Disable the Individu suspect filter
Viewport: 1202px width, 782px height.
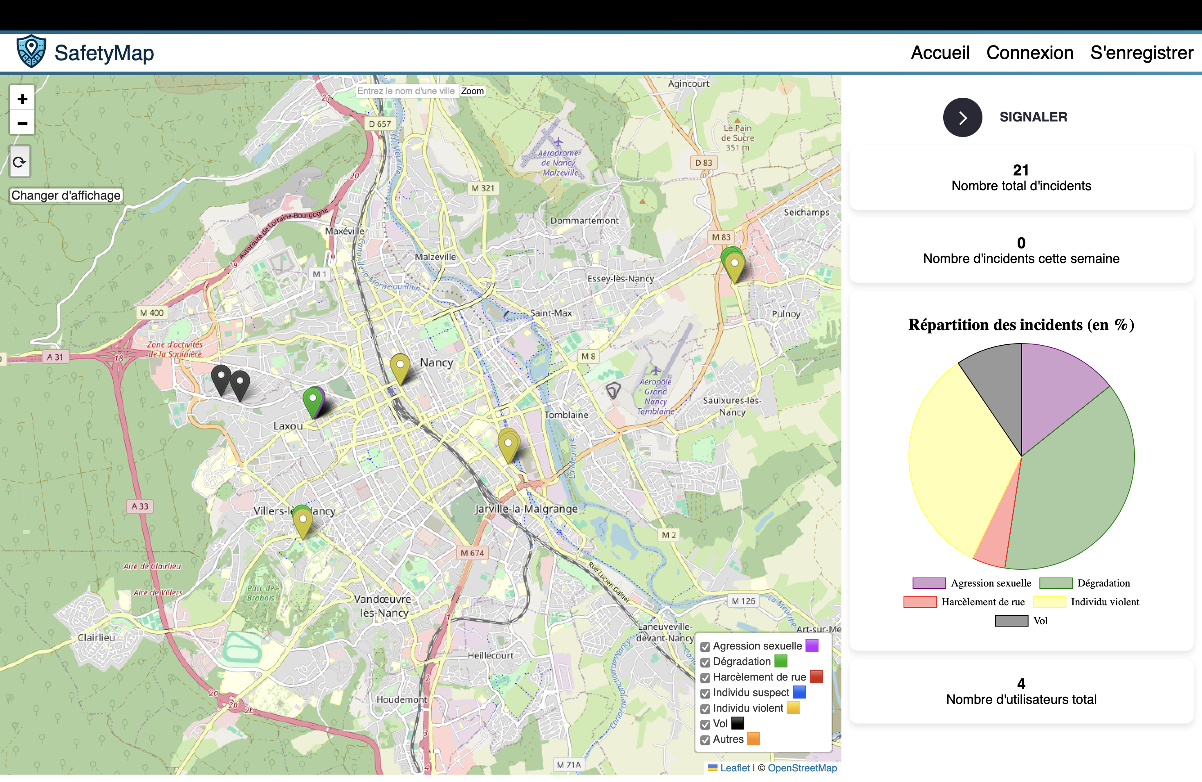tap(706, 693)
